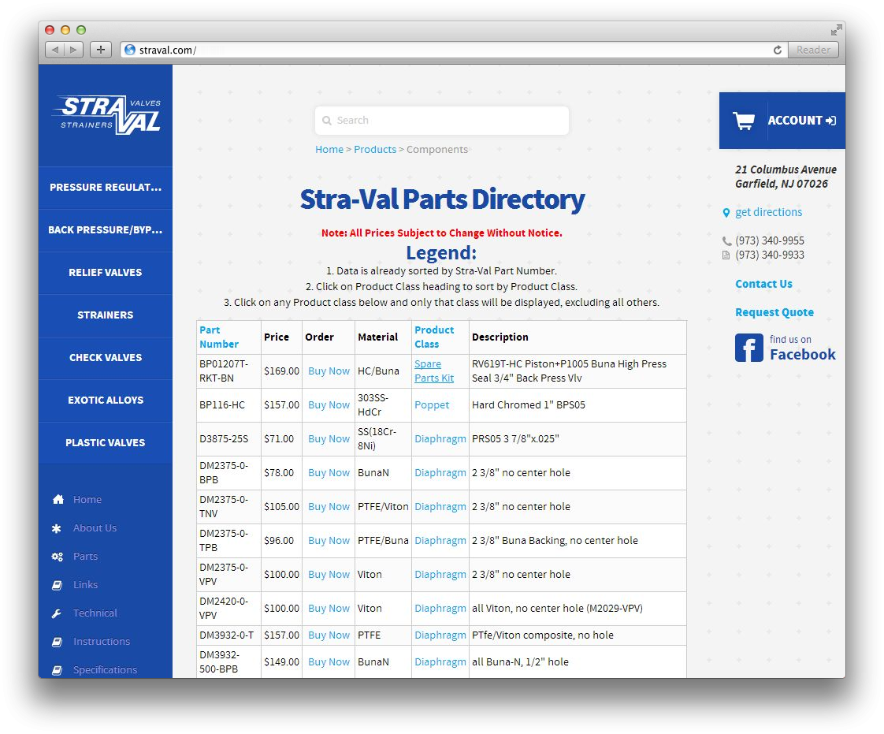The height and width of the screenshot is (734, 884).
Task: Click the map pin directions icon
Action: point(726,213)
